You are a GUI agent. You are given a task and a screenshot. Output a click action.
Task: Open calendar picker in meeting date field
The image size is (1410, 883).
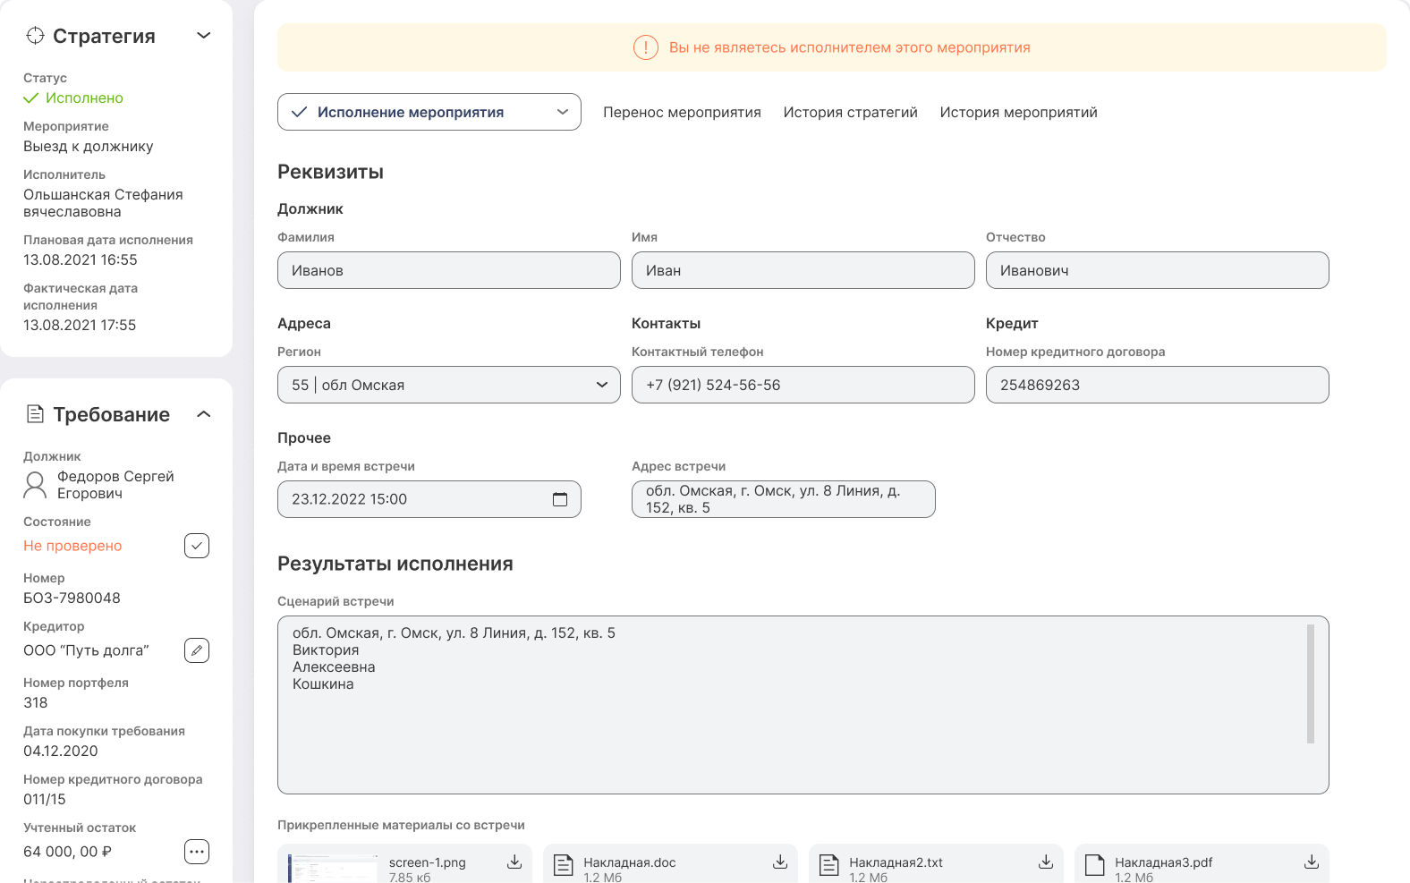560,499
